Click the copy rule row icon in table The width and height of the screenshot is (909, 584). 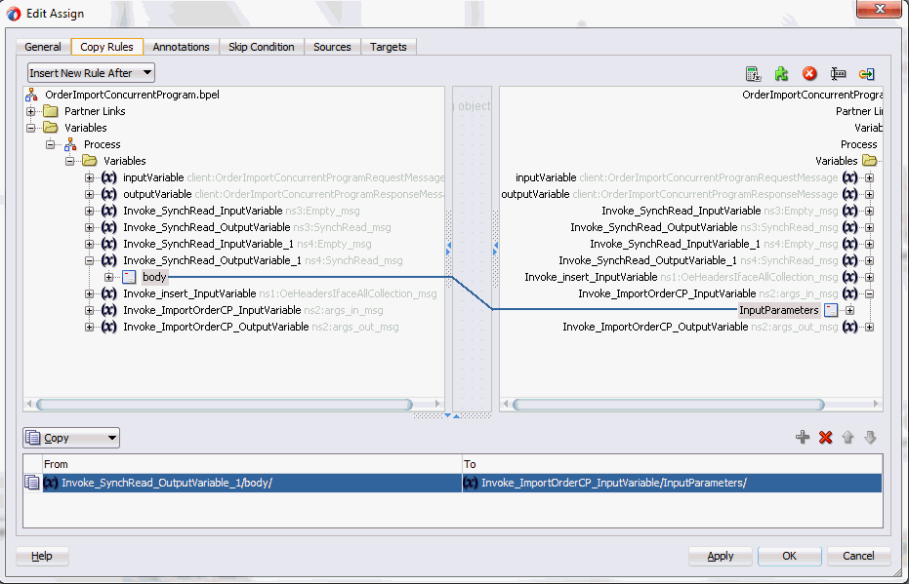click(32, 483)
